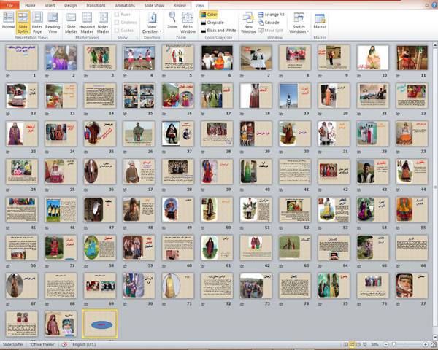438x350 pixels.
Task: Select the highlighted last slide with blue oval
Action: coord(100,324)
